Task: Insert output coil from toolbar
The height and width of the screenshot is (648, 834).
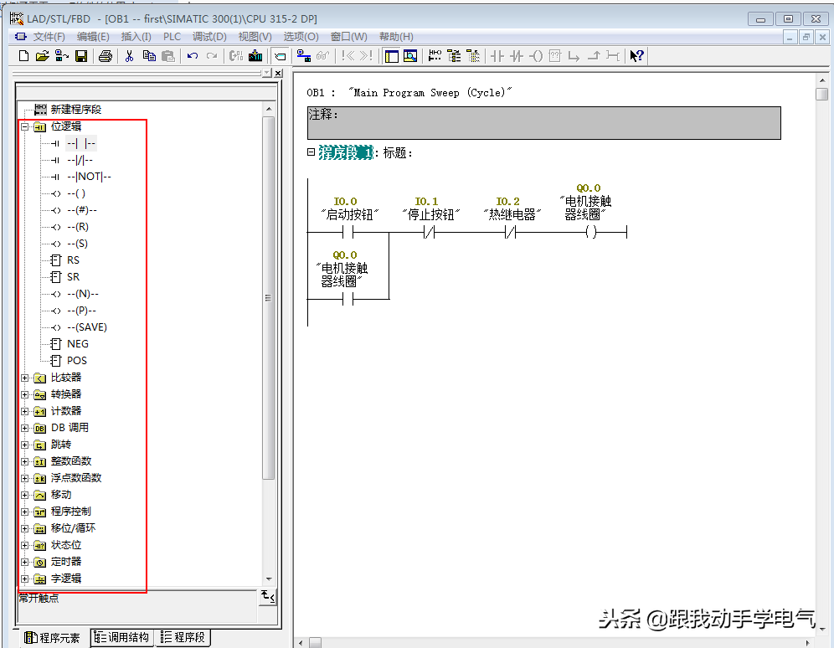Action: click(x=536, y=56)
